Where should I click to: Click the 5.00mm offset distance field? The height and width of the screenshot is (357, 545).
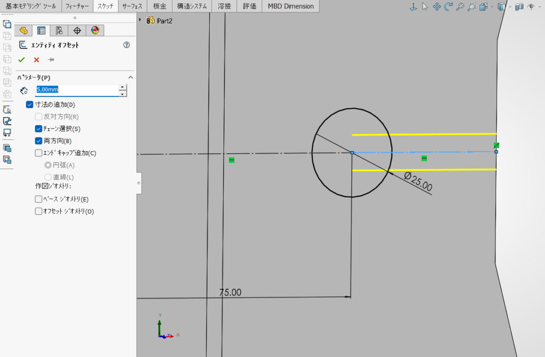coord(77,90)
